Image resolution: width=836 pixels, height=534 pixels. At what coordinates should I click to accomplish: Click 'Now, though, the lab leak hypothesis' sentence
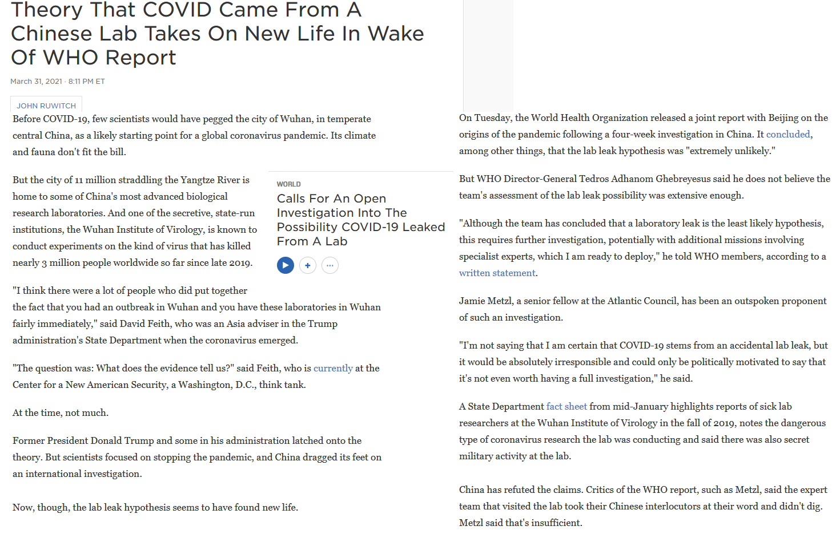(x=155, y=507)
